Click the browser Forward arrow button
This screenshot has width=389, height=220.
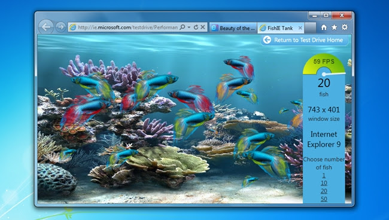[x=60, y=27]
